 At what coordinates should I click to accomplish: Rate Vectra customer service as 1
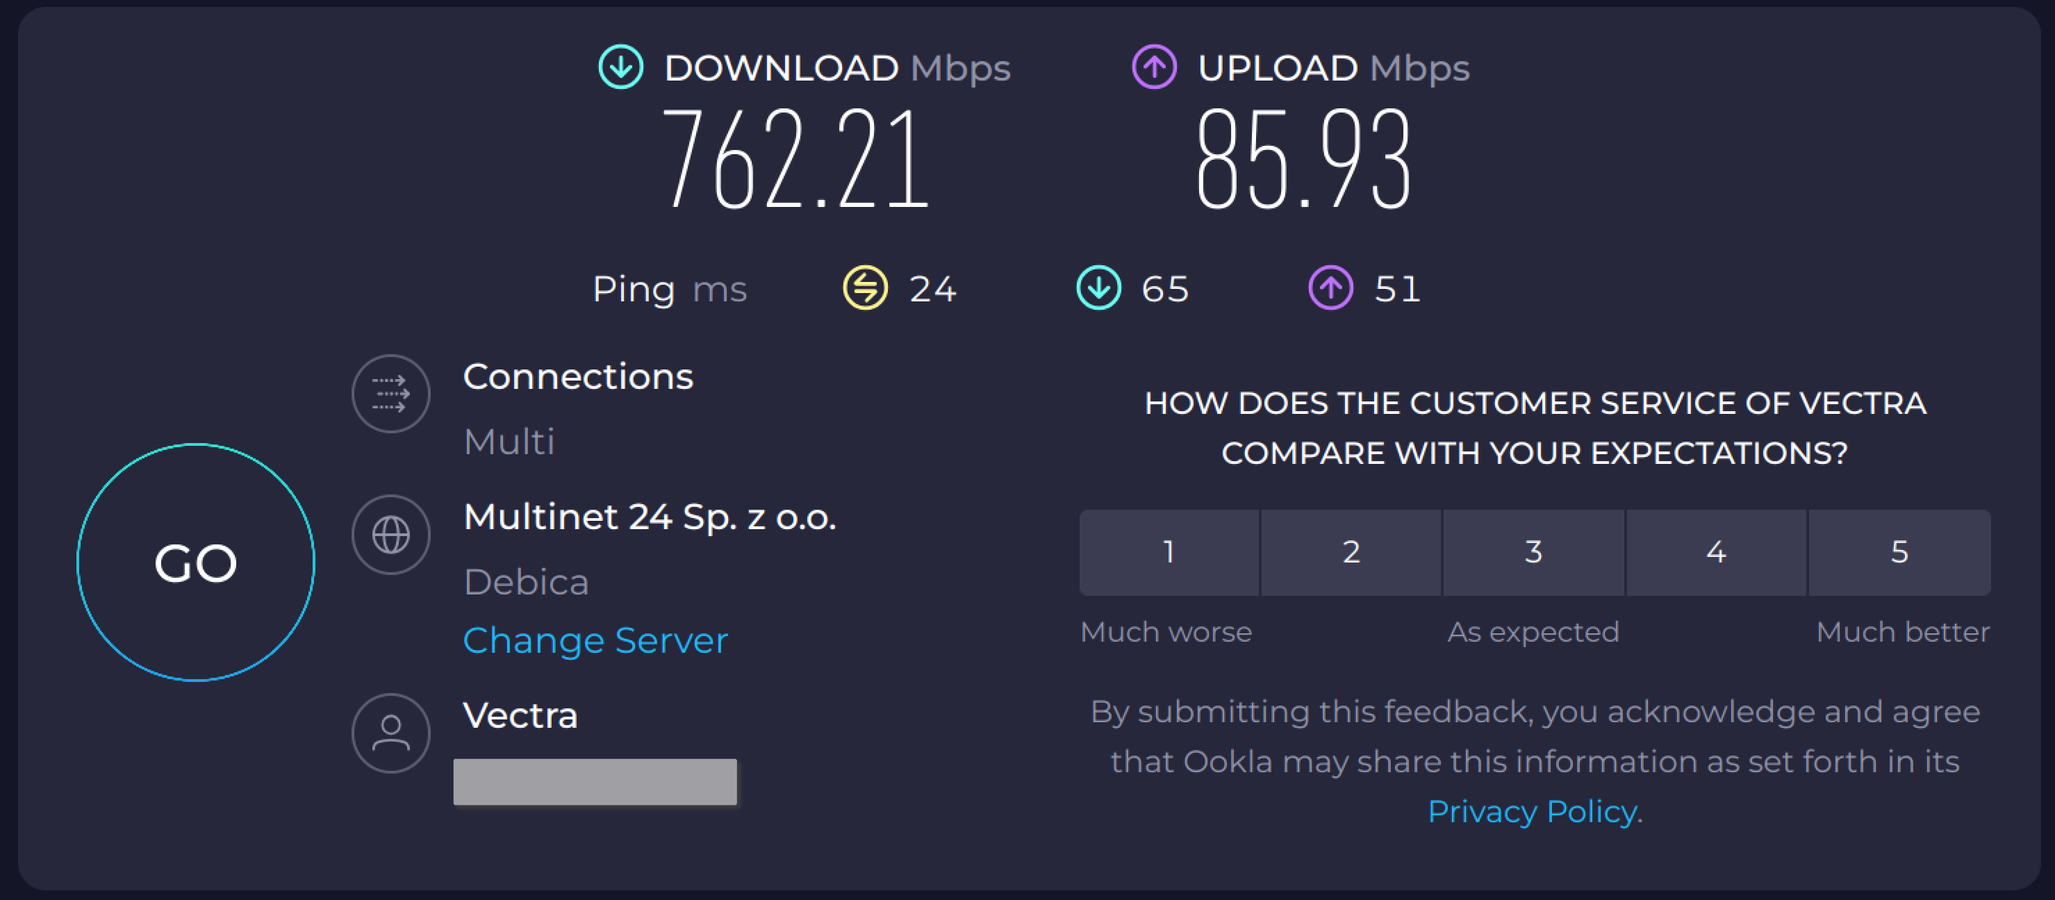[x=1169, y=553]
